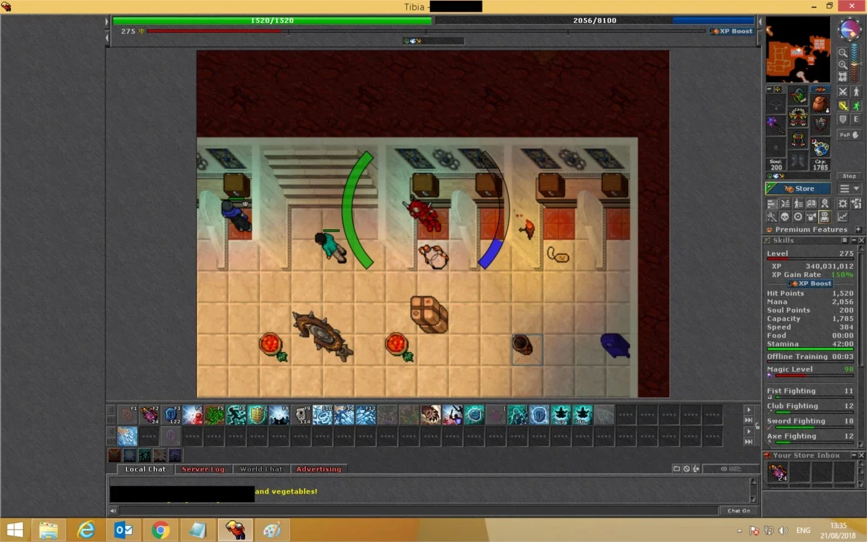Click the red experience progress bar

tap(426, 31)
